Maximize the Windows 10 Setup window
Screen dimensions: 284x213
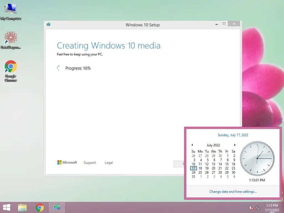click(x=224, y=24)
